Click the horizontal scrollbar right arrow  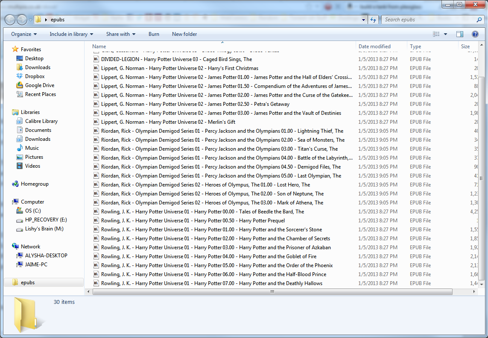tap(474, 291)
